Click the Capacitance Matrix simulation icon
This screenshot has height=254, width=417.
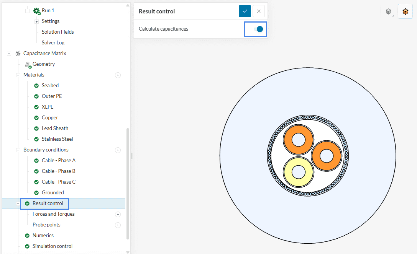pyautogui.click(x=18, y=54)
